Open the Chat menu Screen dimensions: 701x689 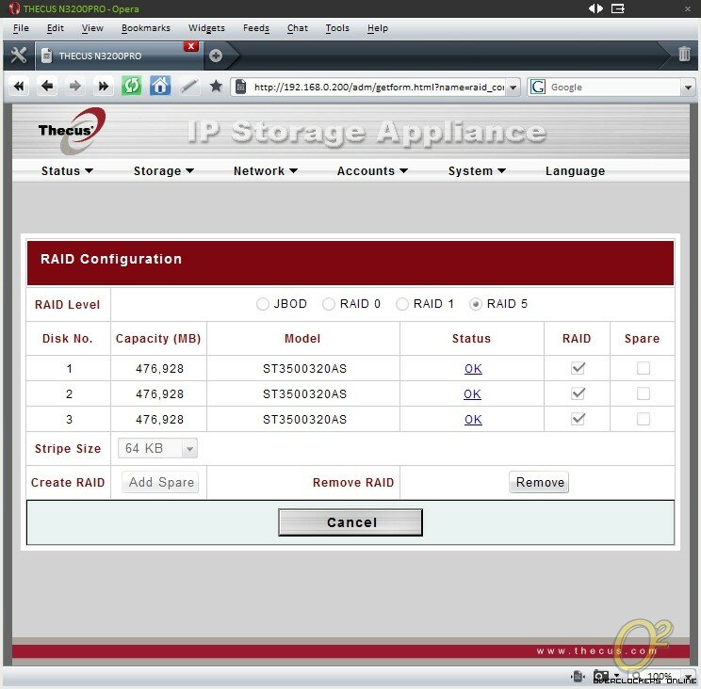coord(298,28)
